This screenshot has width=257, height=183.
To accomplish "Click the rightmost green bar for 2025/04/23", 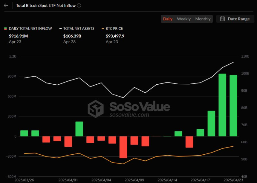I will coord(233,106).
